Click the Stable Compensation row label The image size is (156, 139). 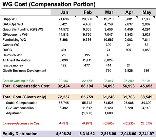pos(22,103)
